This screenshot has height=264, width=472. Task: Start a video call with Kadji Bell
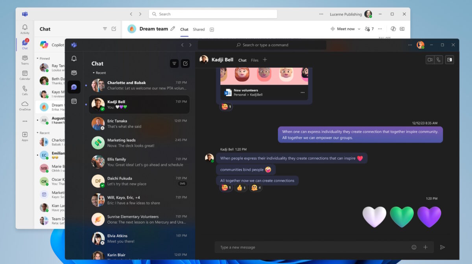click(x=430, y=59)
